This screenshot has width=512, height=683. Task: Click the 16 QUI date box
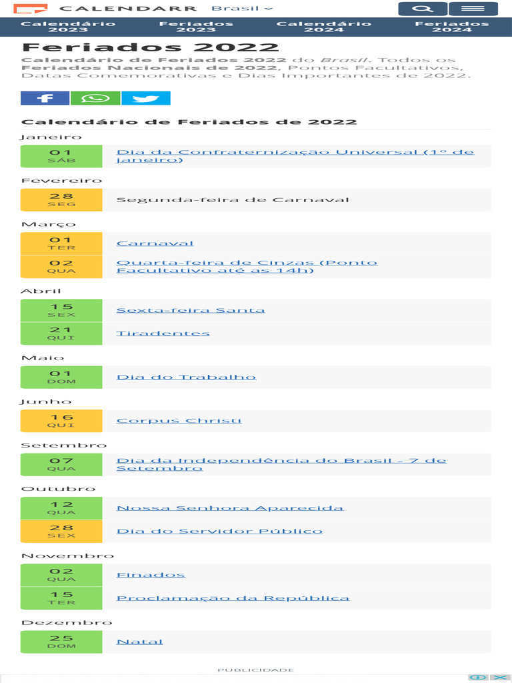pyautogui.click(x=61, y=421)
